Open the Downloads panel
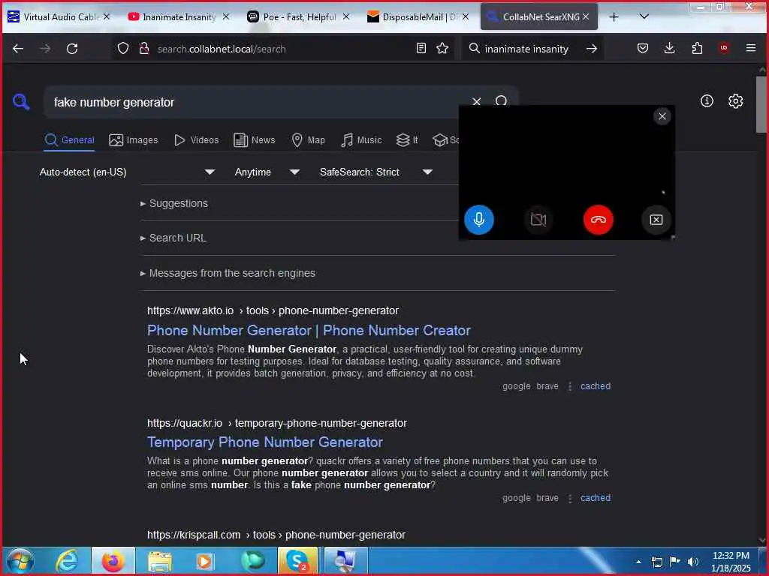Viewport: 769px width, 576px height. point(669,48)
